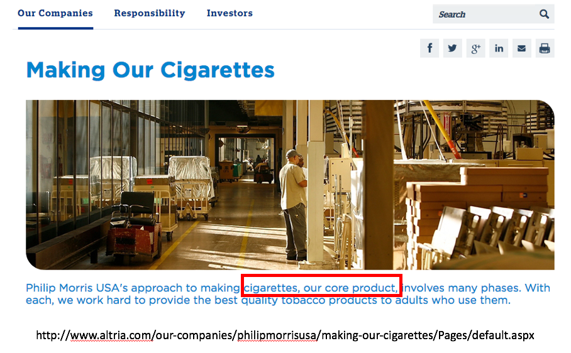Open the Responsibility menu
The image size is (571, 353).
pyautogui.click(x=150, y=13)
